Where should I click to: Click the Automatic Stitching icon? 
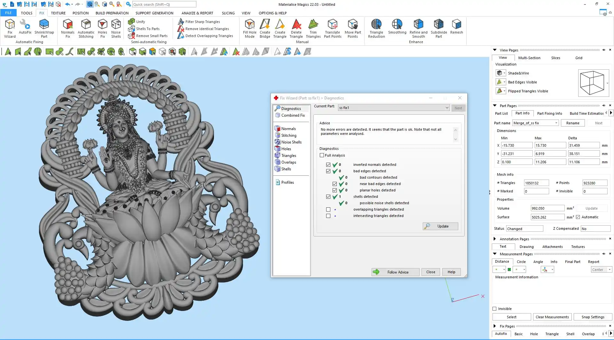click(x=86, y=28)
